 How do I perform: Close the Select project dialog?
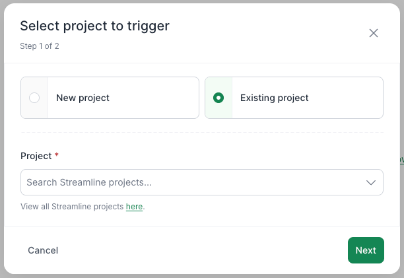[374, 33]
